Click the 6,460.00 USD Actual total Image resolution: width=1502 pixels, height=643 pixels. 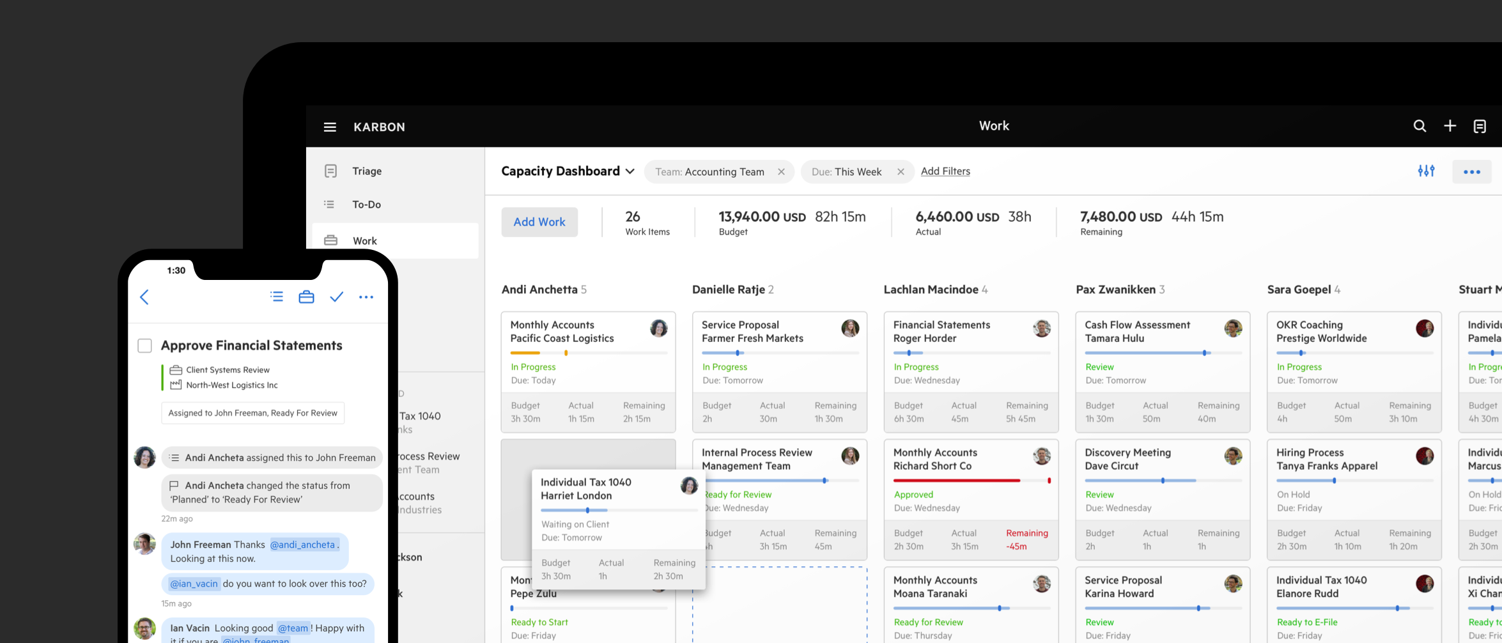pos(973,223)
